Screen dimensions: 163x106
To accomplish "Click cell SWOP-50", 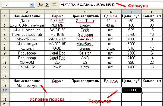I will point(57,30).
